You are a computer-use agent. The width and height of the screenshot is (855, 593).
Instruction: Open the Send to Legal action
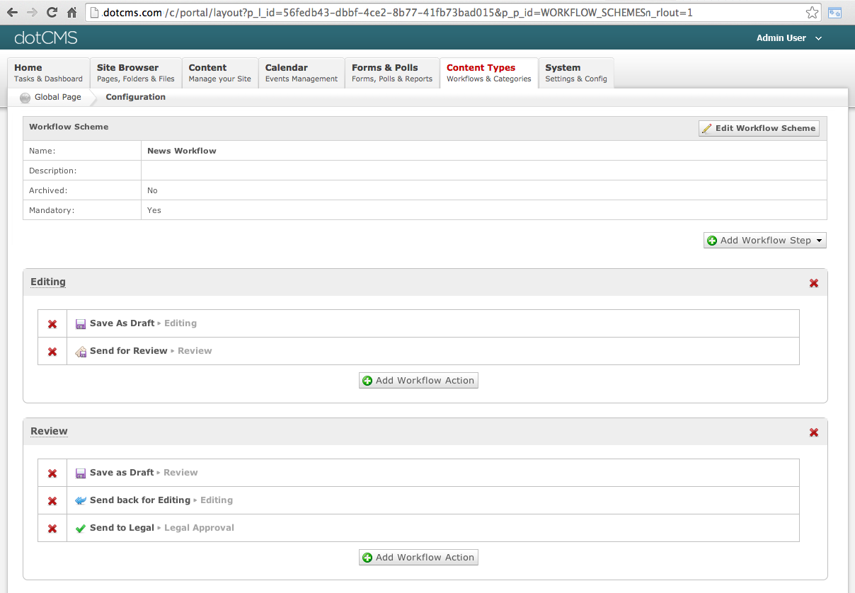point(122,528)
